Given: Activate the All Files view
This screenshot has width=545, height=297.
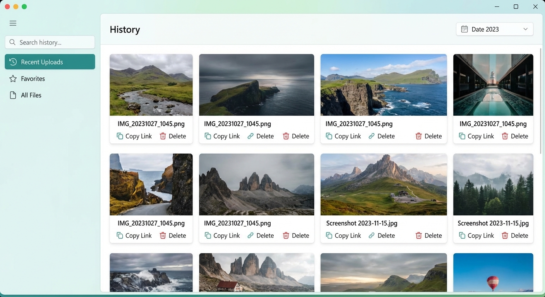Looking at the screenshot, I should [x=31, y=95].
